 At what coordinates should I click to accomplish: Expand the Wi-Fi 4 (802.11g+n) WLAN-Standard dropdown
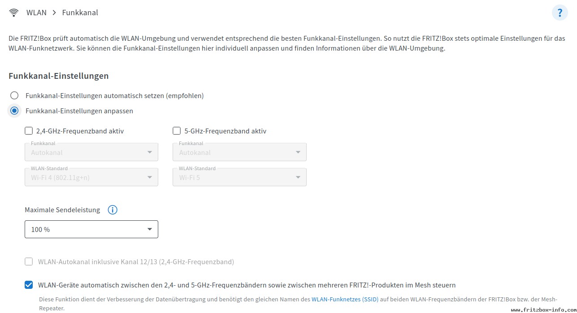pos(91,177)
